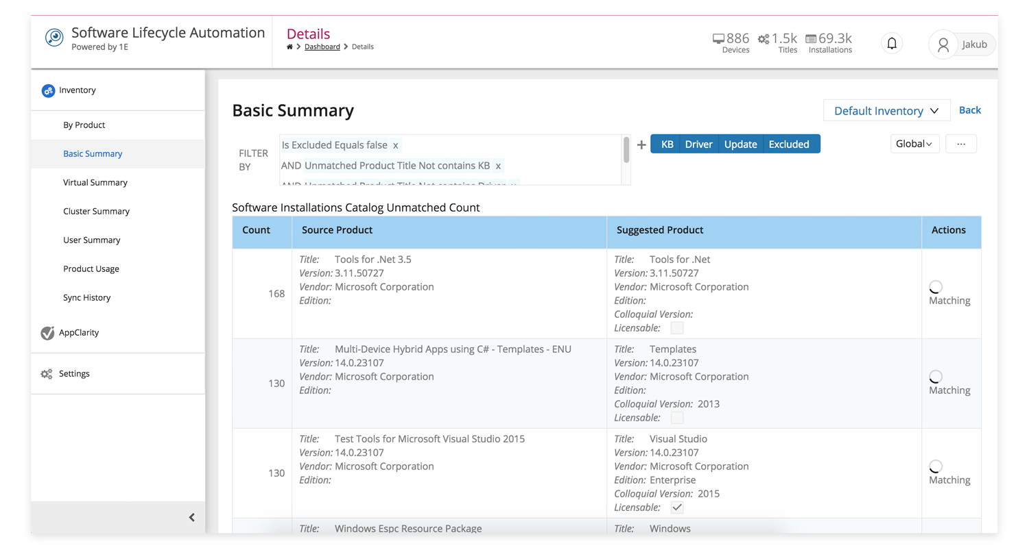Click the Devices monitor icon
Image resolution: width=1029 pixels, height=548 pixels.
click(x=719, y=39)
